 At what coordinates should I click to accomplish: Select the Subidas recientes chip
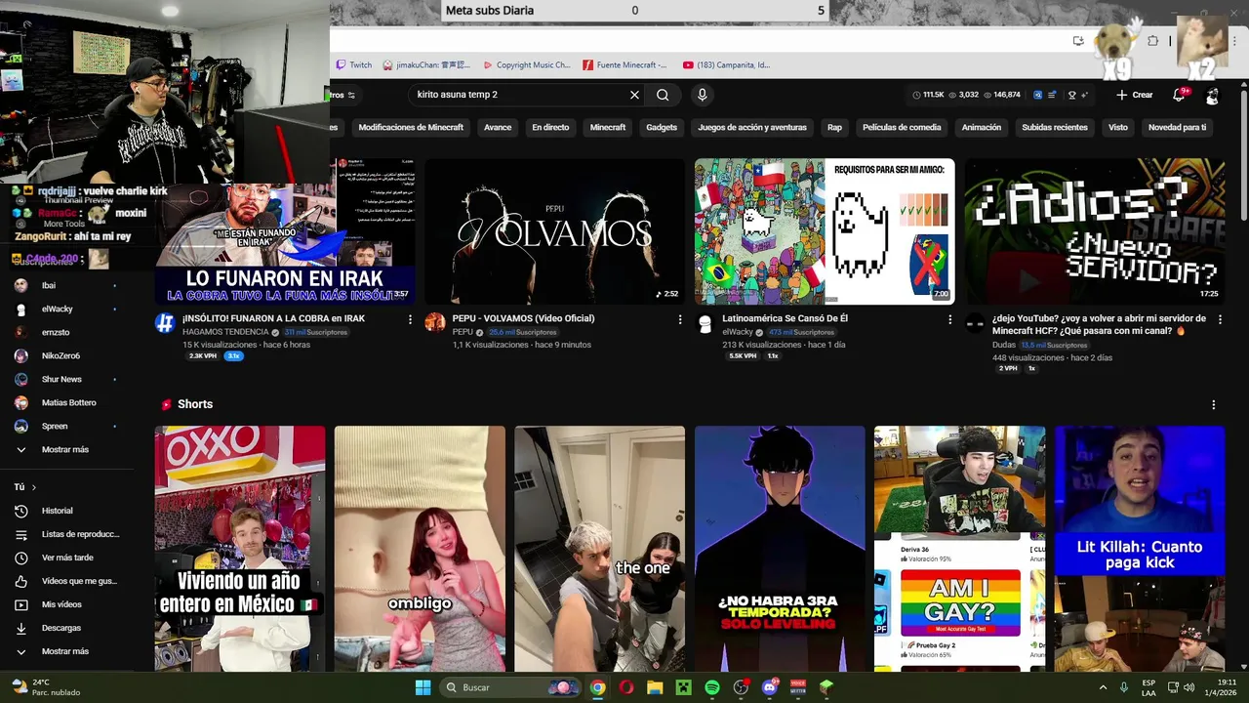[x=1055, y=127]
